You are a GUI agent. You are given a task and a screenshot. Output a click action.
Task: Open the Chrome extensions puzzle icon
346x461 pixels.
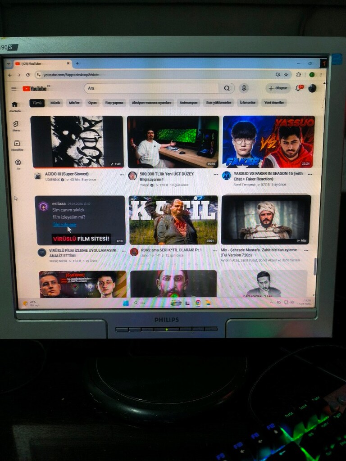299,75
